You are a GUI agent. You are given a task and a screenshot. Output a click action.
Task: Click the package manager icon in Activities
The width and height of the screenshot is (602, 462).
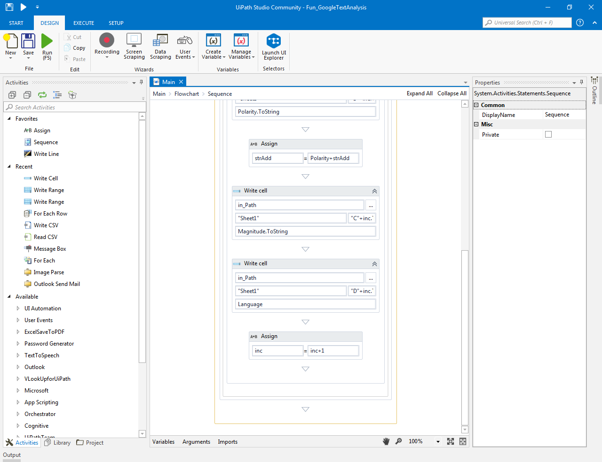click(x=72, y=95)
